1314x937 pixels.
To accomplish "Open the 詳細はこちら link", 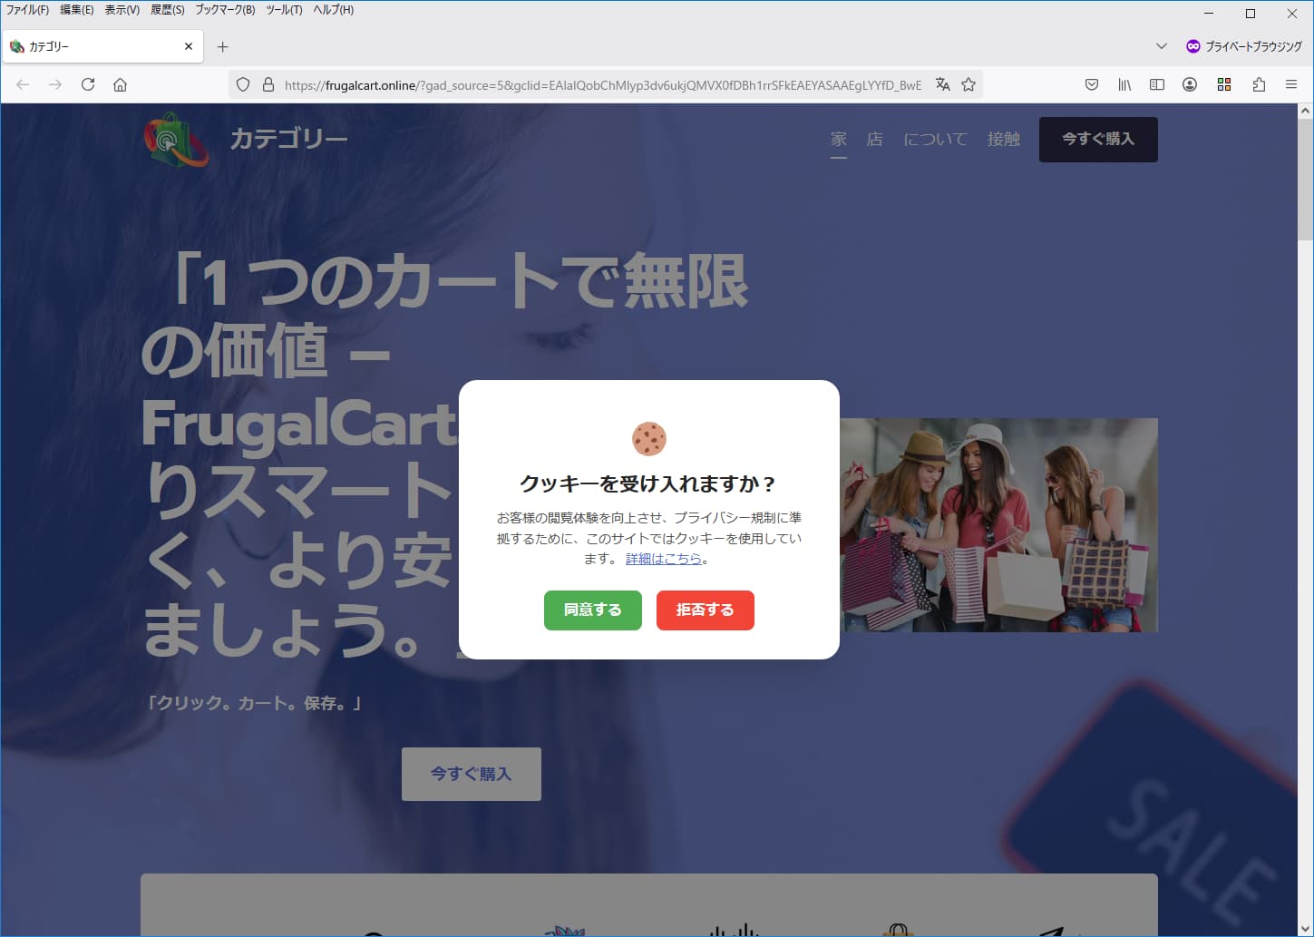I will tap(664, 559).
